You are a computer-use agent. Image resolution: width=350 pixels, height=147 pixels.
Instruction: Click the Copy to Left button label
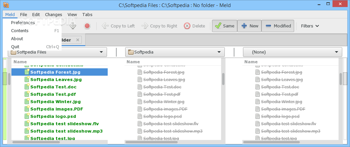pos(123,26)
